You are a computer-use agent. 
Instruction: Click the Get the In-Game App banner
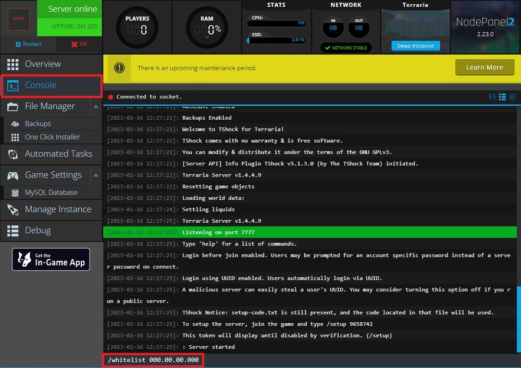coord(51,260)
